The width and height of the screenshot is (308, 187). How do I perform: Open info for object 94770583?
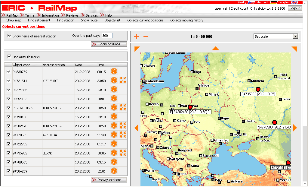click(114, 135)
